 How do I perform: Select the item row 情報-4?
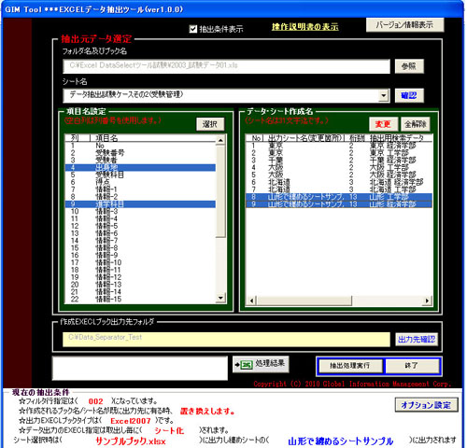tap(140, 218)
